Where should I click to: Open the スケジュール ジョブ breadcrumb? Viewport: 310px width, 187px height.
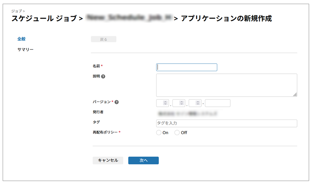(44, 19)
